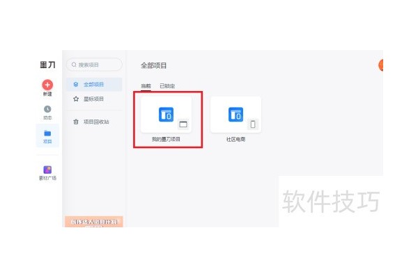Click the phone device icon on 社区电商
The width and height of the screenshot is (418, 278).
[253, 124]
